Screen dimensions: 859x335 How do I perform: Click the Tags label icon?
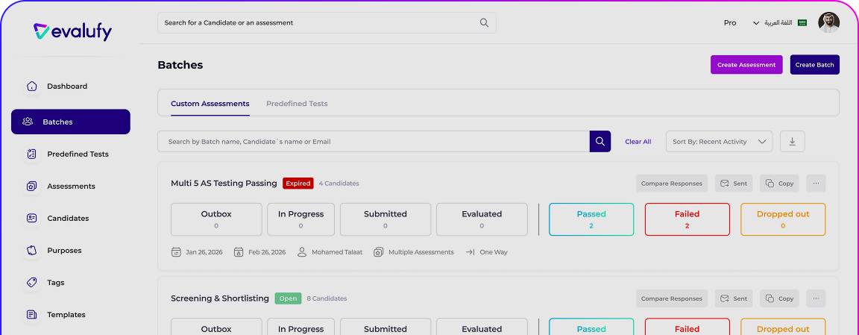coord(32,283)
